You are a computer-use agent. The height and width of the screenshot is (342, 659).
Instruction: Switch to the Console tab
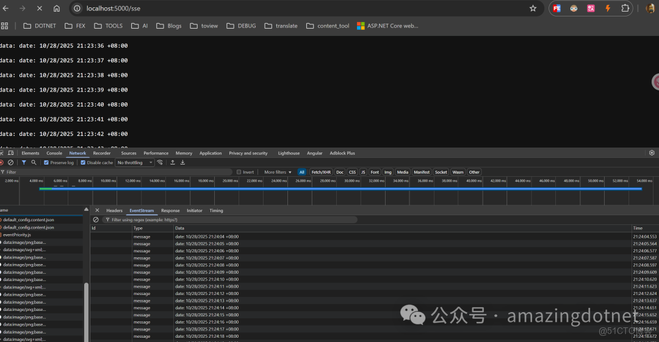[x=54, y=153]
